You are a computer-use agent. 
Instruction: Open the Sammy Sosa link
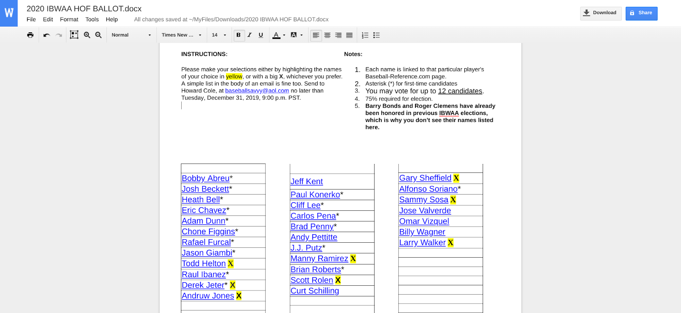[423, 200]
